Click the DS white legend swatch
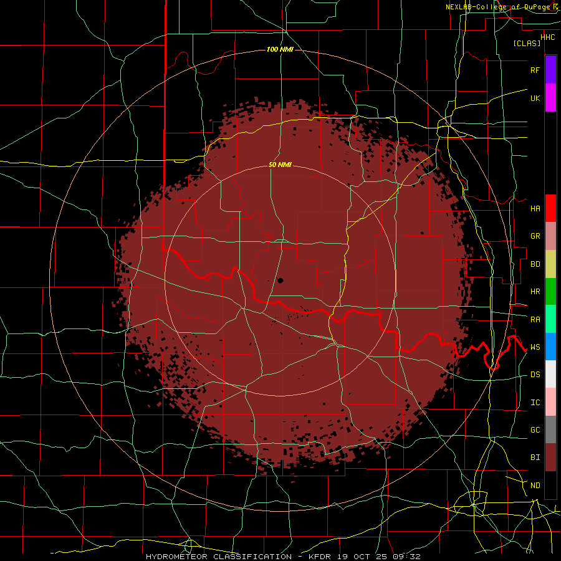The height and width of the screenshot is (561, 561). [550, 374]
